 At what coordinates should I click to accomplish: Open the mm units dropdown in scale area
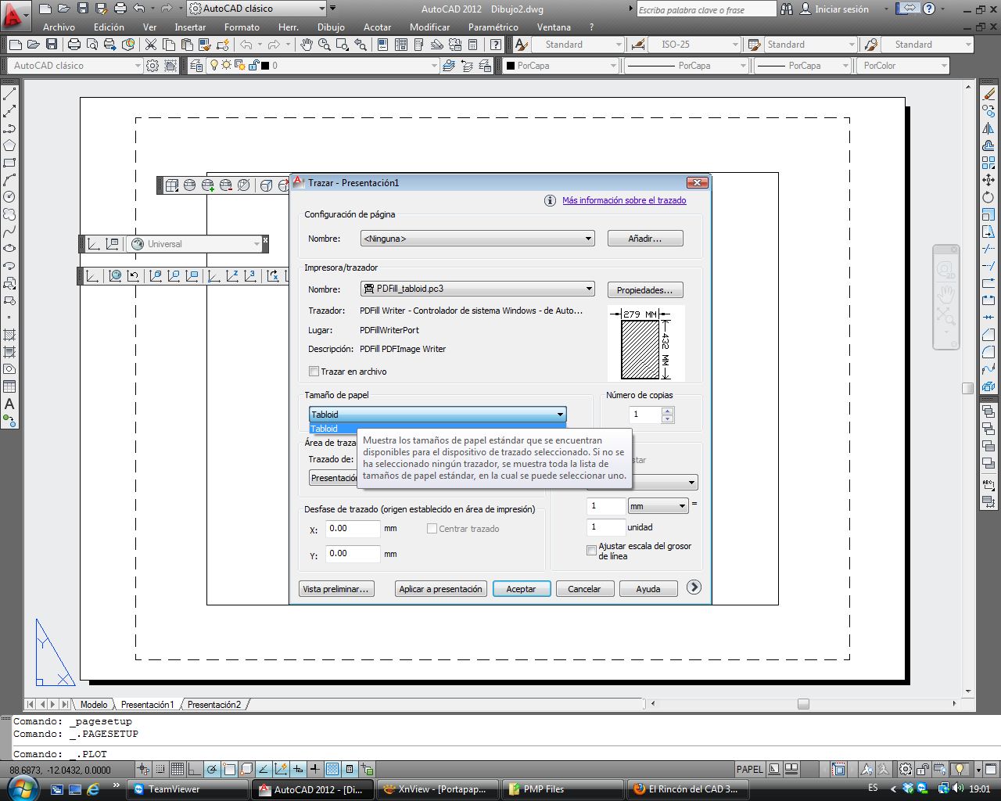pos(658,506)
